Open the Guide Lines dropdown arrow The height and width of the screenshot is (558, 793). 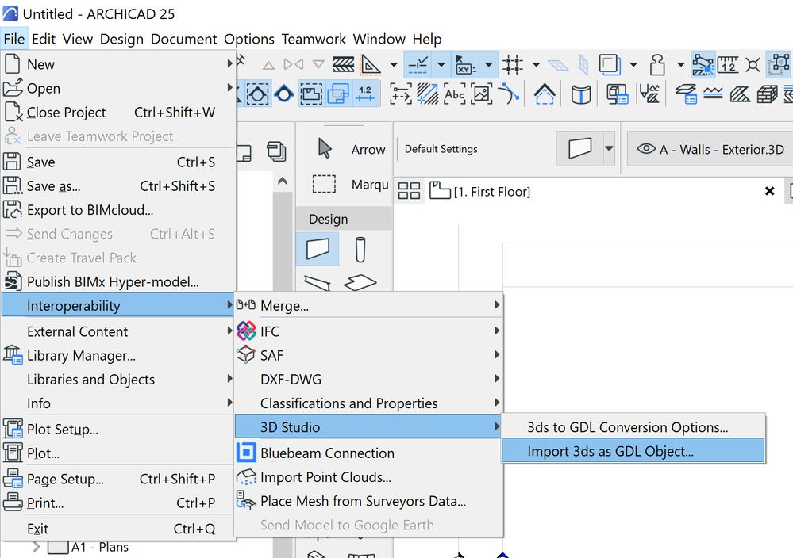(394, 65)
